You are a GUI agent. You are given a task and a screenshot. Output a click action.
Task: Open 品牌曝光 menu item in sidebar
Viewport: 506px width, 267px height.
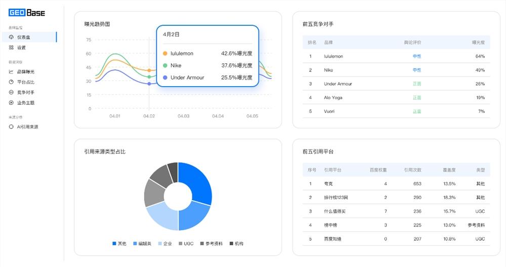point(26,72)
